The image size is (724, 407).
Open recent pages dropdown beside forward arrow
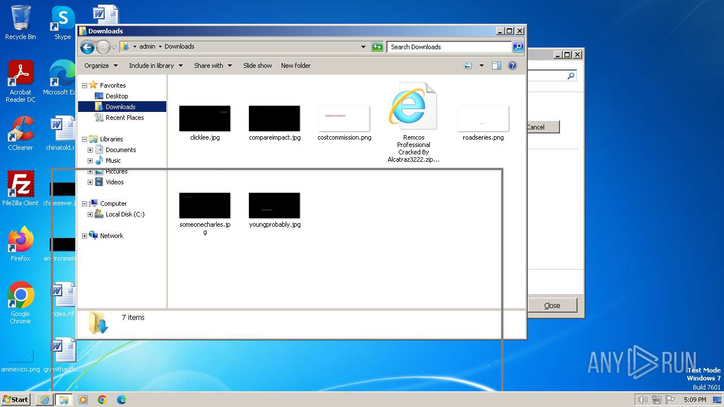114,47
